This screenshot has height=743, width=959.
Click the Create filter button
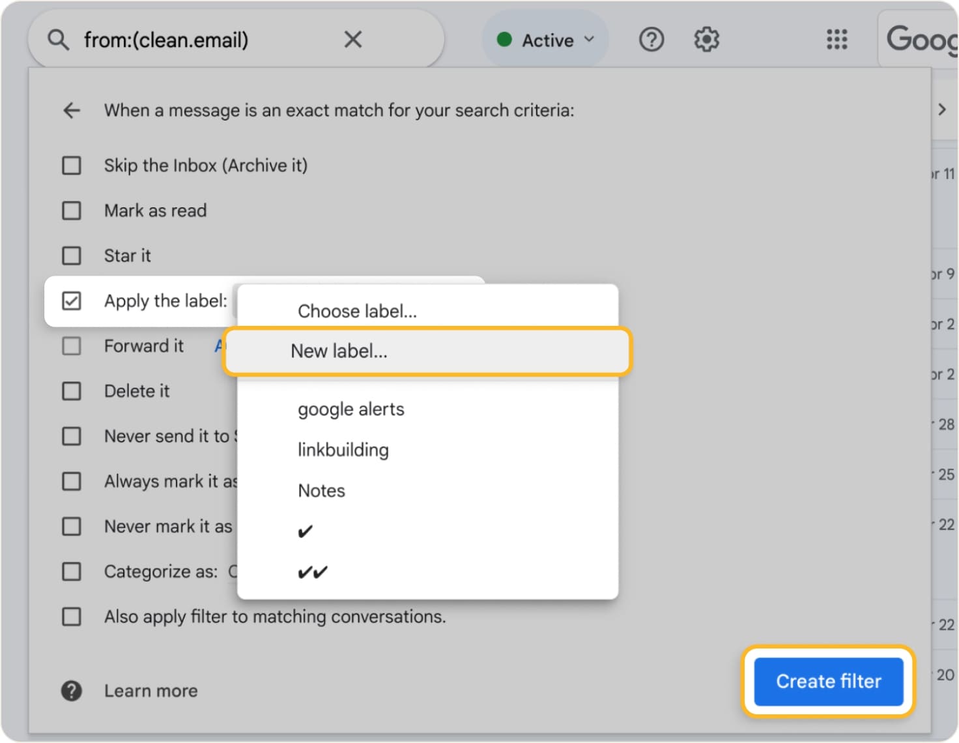[827, 681]
